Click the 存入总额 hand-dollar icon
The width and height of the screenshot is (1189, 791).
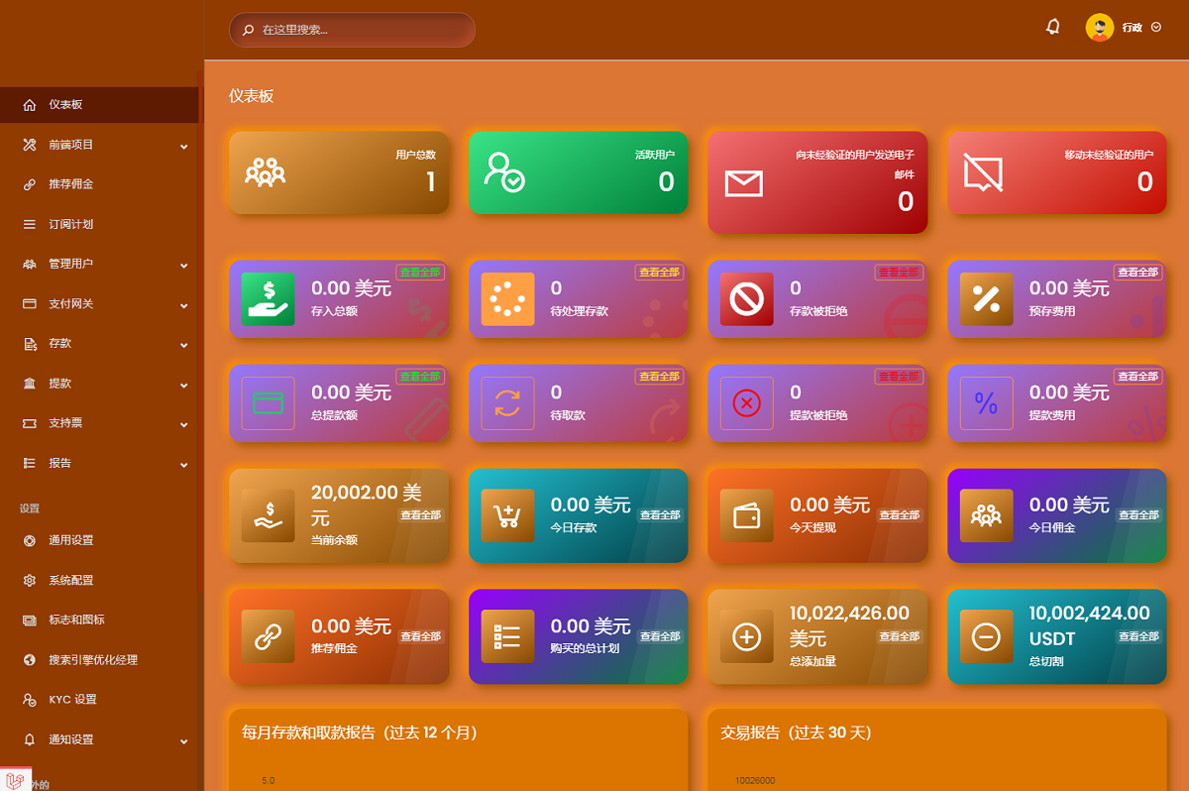pos(269,298)
